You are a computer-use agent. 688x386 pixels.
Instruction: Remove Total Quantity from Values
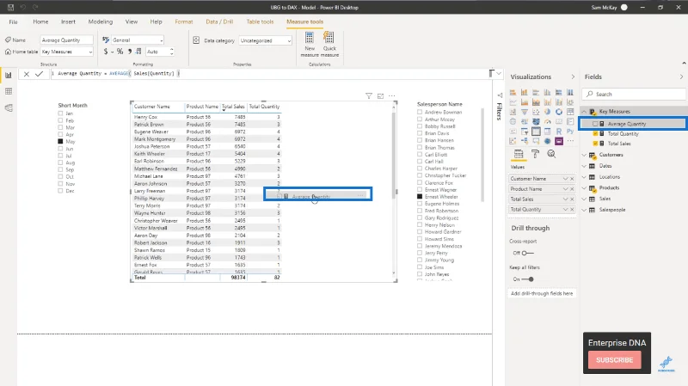click(572, 209)
